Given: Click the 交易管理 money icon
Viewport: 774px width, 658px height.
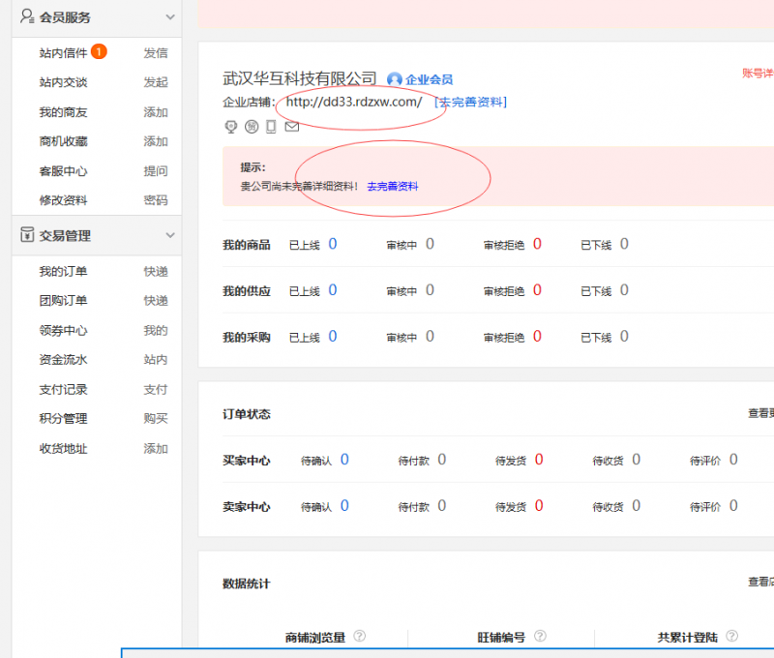Looking at the screenshot, I should point(27,235).
